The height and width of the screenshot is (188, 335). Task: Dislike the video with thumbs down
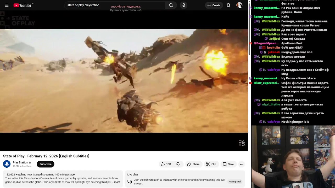[178, 164]
